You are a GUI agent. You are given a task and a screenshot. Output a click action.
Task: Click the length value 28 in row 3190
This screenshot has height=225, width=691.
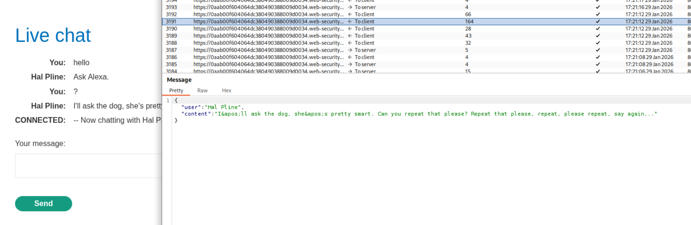click(468, 29)
